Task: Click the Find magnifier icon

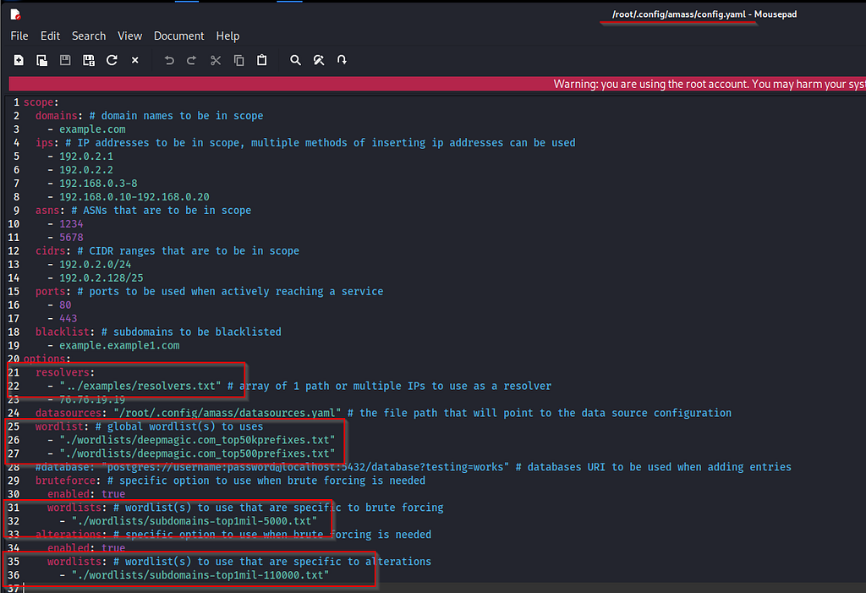Action: (x=295, y=60)
